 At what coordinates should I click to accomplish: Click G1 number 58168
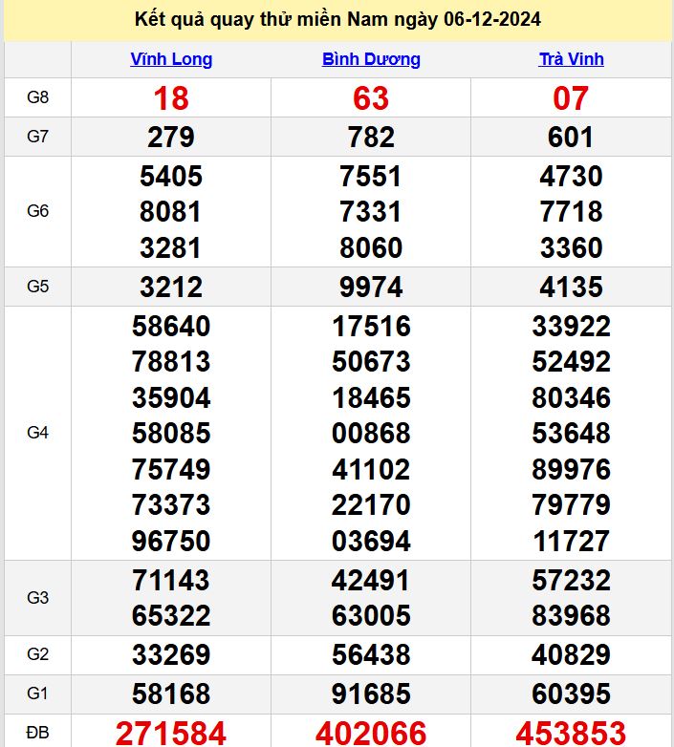tap(171, 694)
